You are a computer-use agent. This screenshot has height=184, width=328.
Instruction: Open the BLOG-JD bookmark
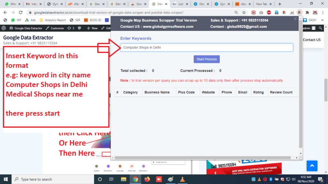(x=93, y=20)
